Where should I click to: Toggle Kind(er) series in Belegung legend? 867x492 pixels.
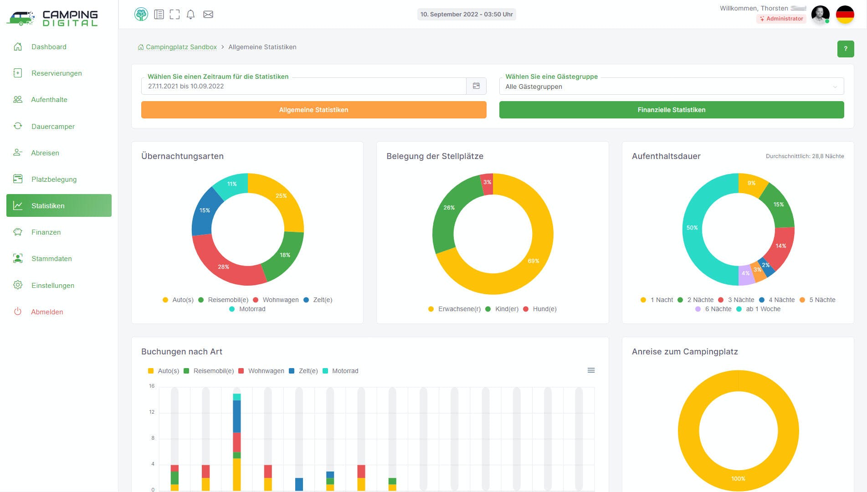click(506, 309)
